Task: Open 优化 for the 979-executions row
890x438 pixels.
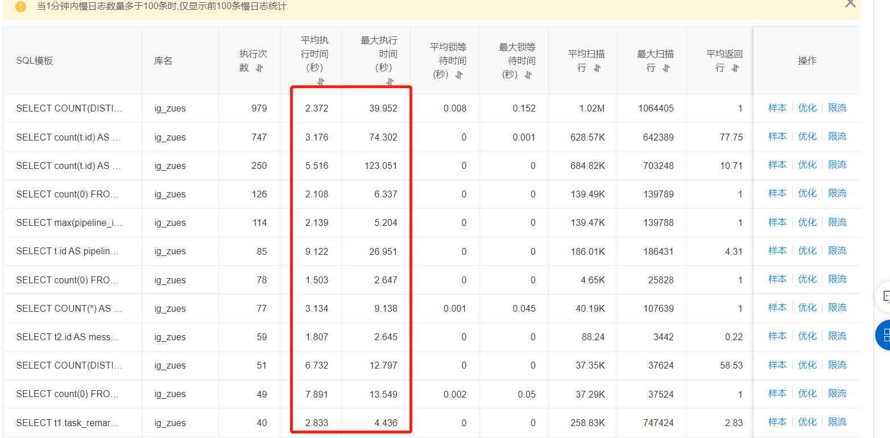Action: 807,108
